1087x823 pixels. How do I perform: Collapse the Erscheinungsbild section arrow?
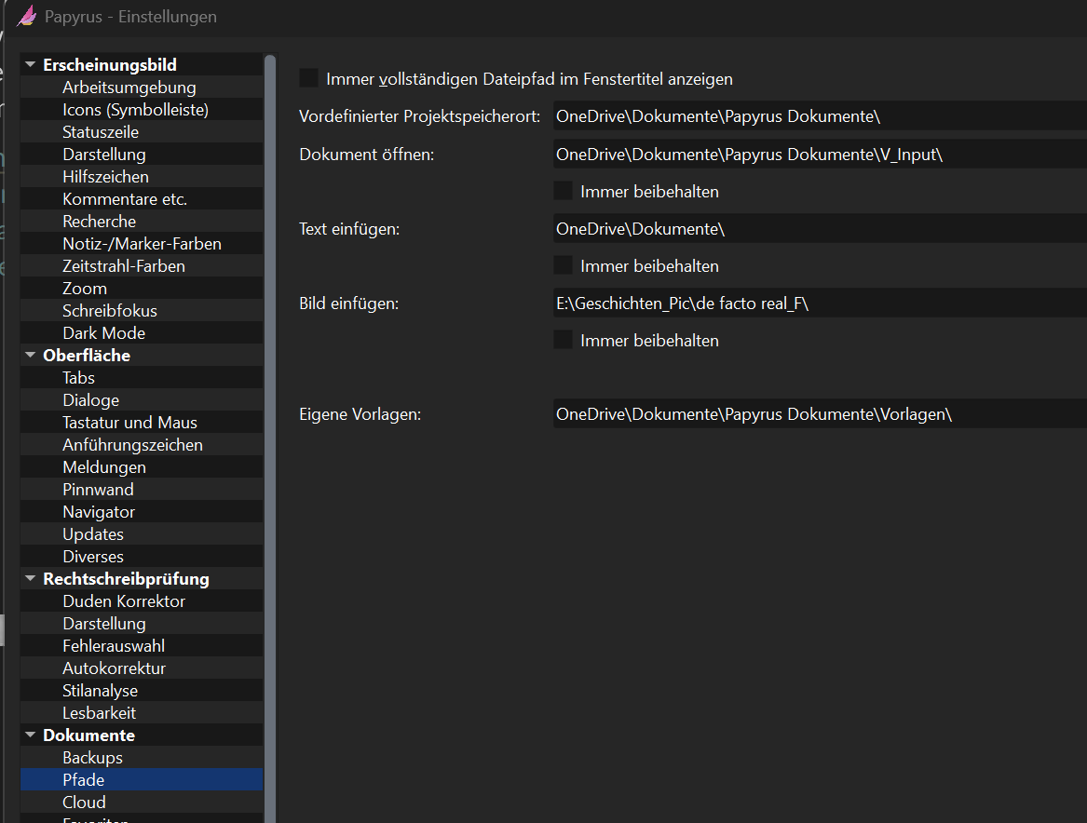click(x=31, y=65)
